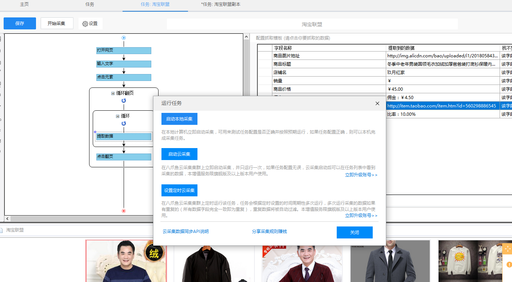Select the 商品标题 field row
This screenshot has height=282, width=512.
329,64
